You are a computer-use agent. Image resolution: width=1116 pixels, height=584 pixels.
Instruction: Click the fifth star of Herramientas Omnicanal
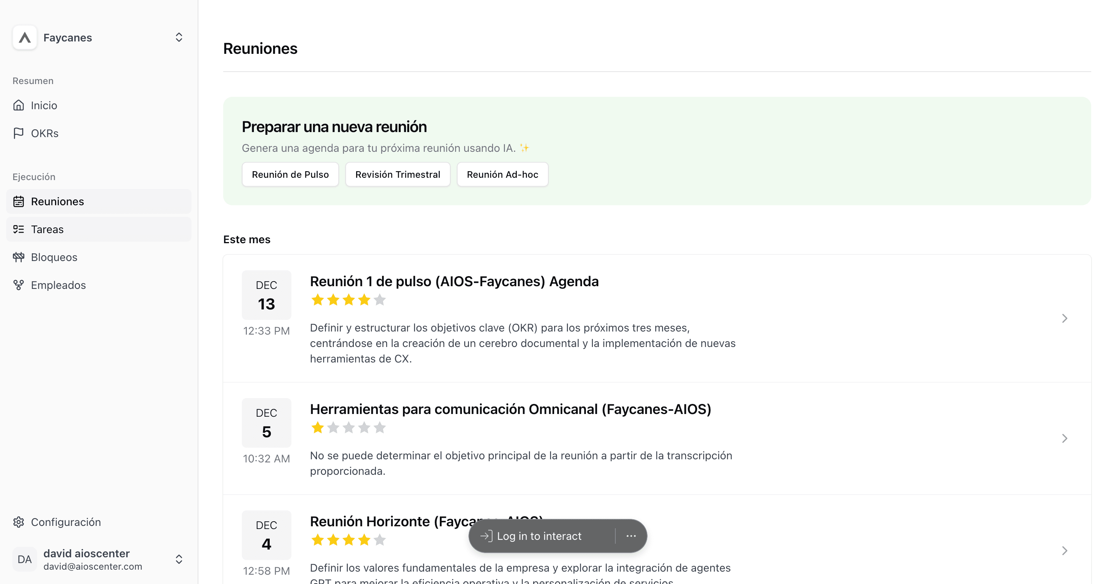pos(380,428)
